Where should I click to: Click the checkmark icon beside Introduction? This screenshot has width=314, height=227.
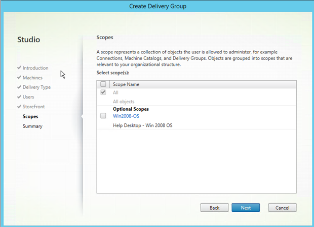pyautogui.click(x=19, y=68)
